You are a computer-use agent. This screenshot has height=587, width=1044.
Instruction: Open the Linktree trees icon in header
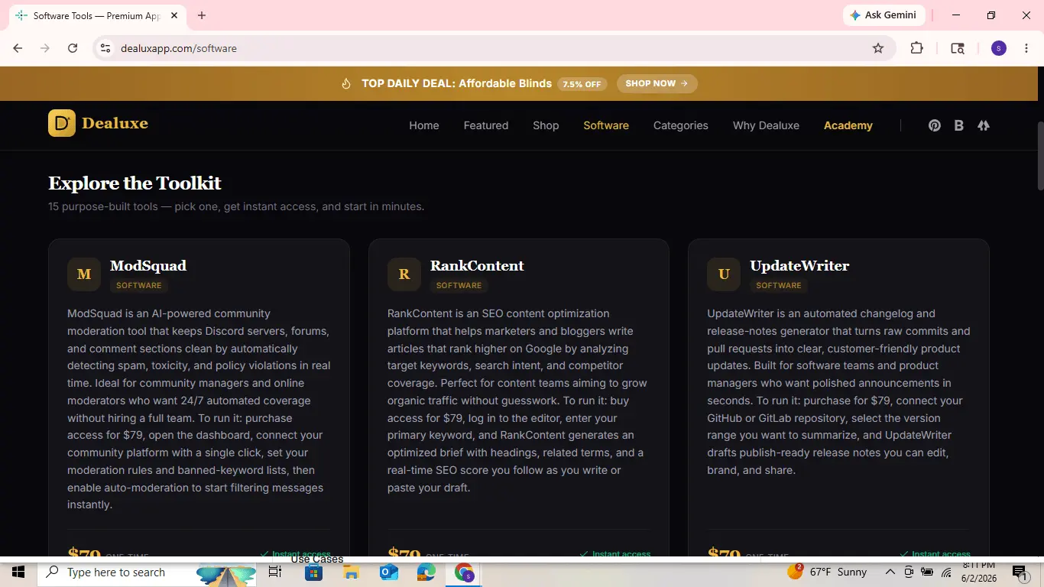984,125
